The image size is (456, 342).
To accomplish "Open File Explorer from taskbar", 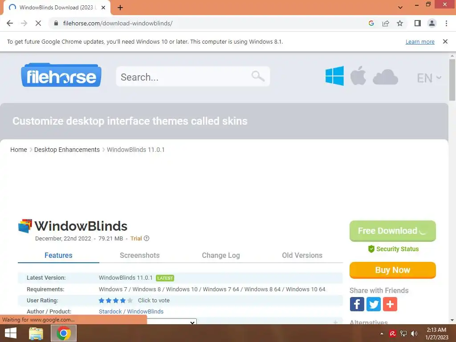I will [36, 333].
